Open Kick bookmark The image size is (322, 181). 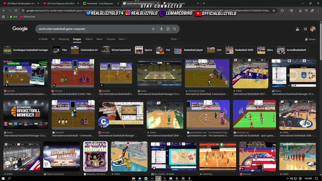click(14, 17)
